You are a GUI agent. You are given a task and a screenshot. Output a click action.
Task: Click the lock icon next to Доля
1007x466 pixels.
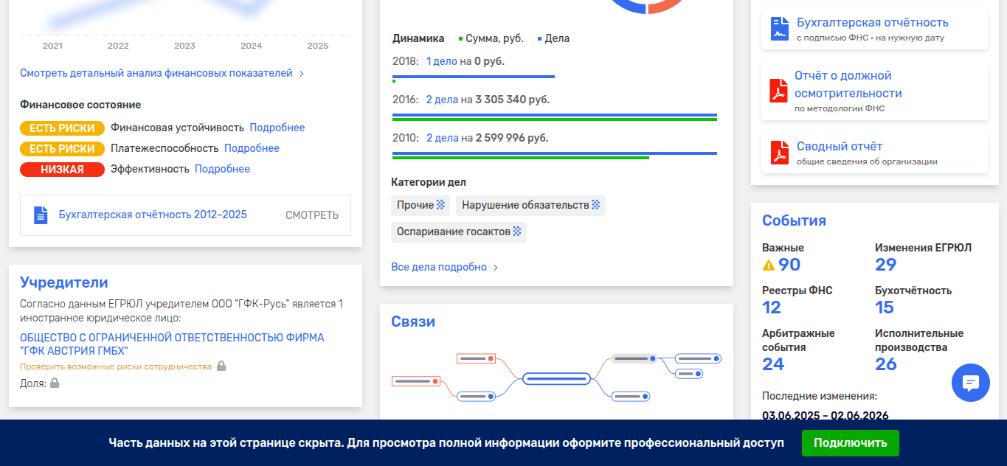click(x=55, y=383)
